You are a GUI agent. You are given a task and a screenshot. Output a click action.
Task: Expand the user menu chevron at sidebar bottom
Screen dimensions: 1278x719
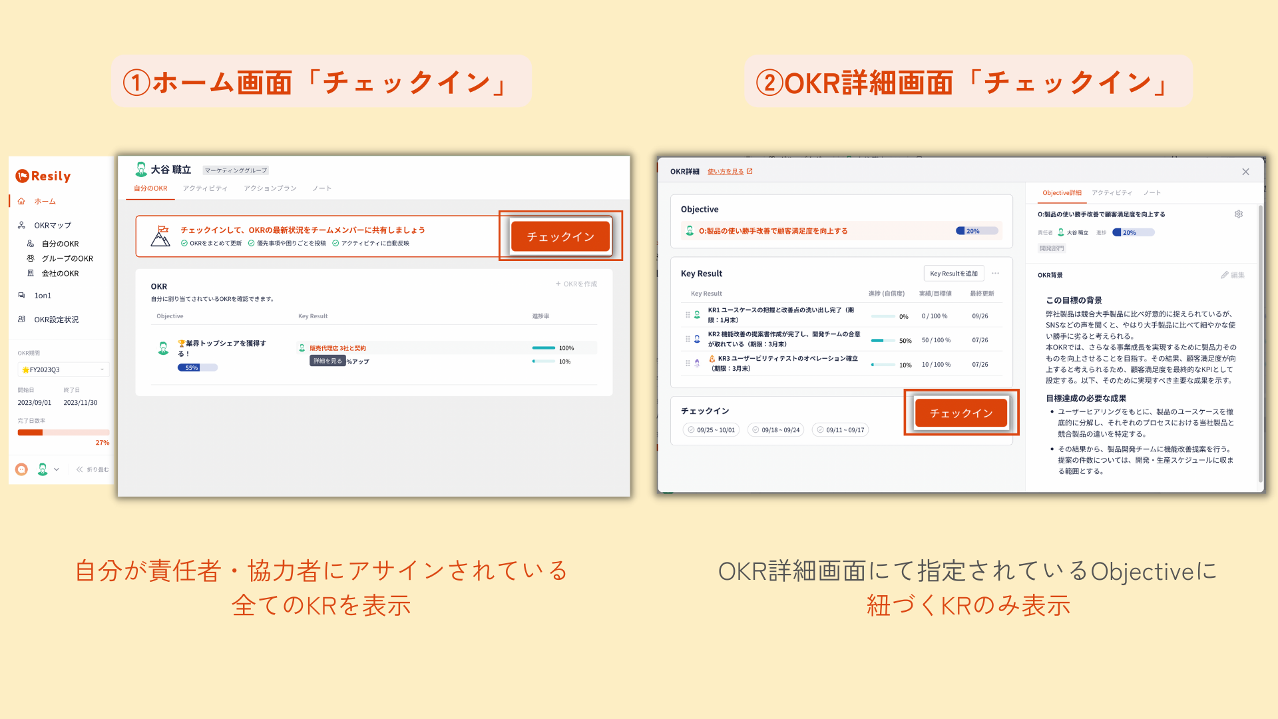click(57, 469)
